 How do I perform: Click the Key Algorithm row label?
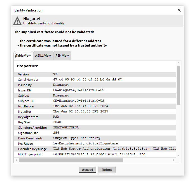pyautogui.click(x=28, y=117)
